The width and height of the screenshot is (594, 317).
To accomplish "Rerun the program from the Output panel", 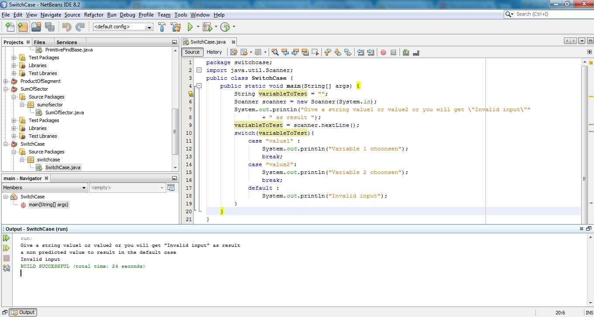I will 6,238.
